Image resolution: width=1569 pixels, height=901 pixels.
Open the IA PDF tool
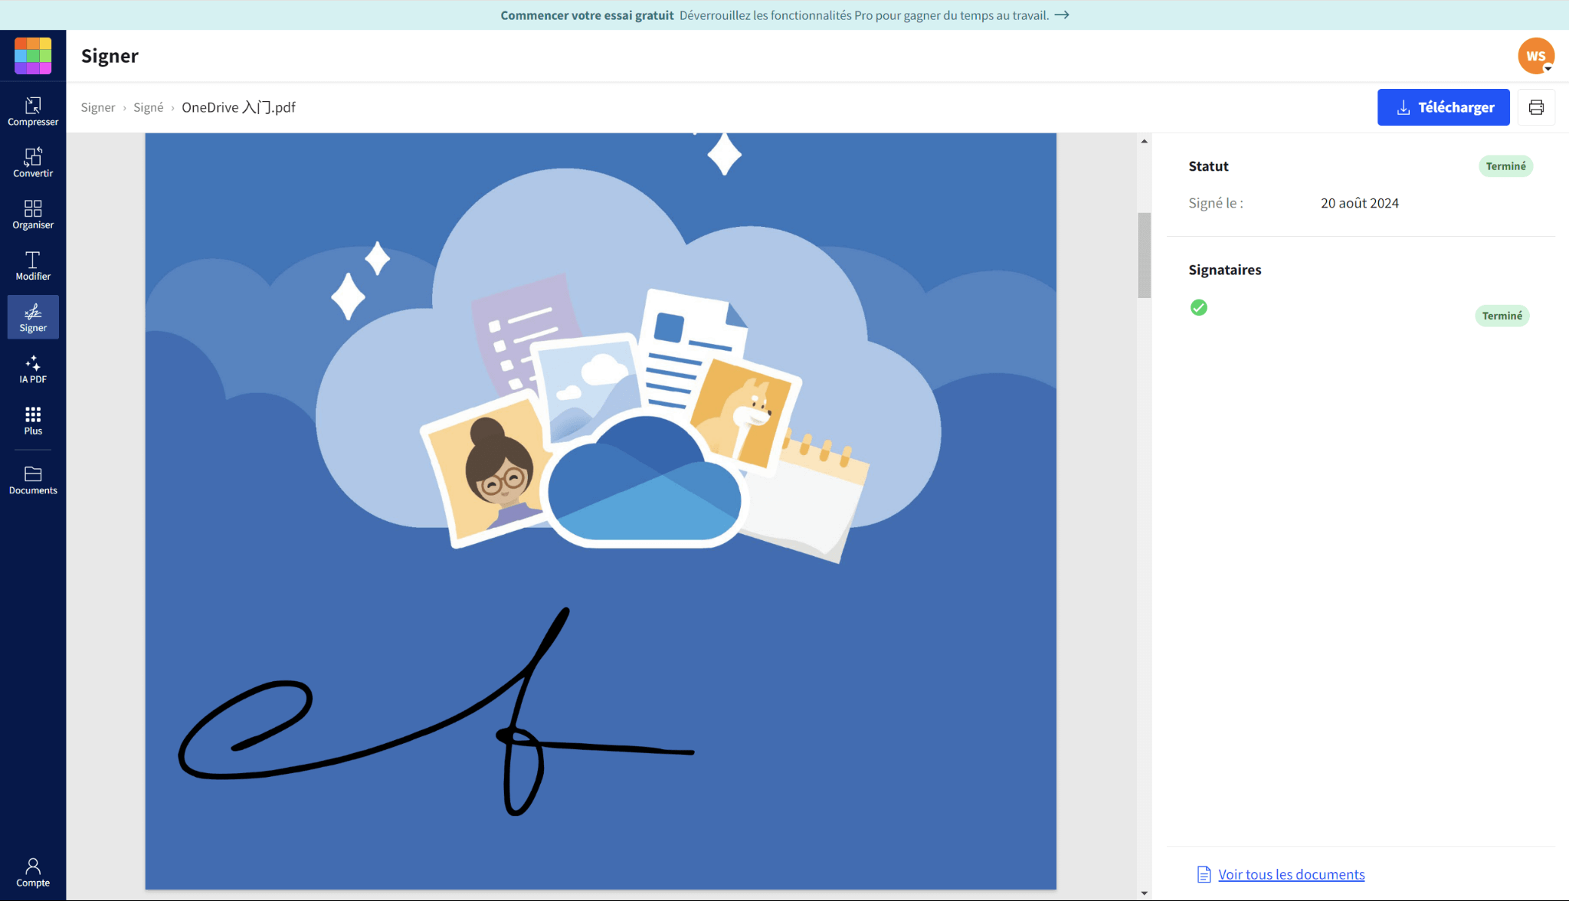point(33,369)
